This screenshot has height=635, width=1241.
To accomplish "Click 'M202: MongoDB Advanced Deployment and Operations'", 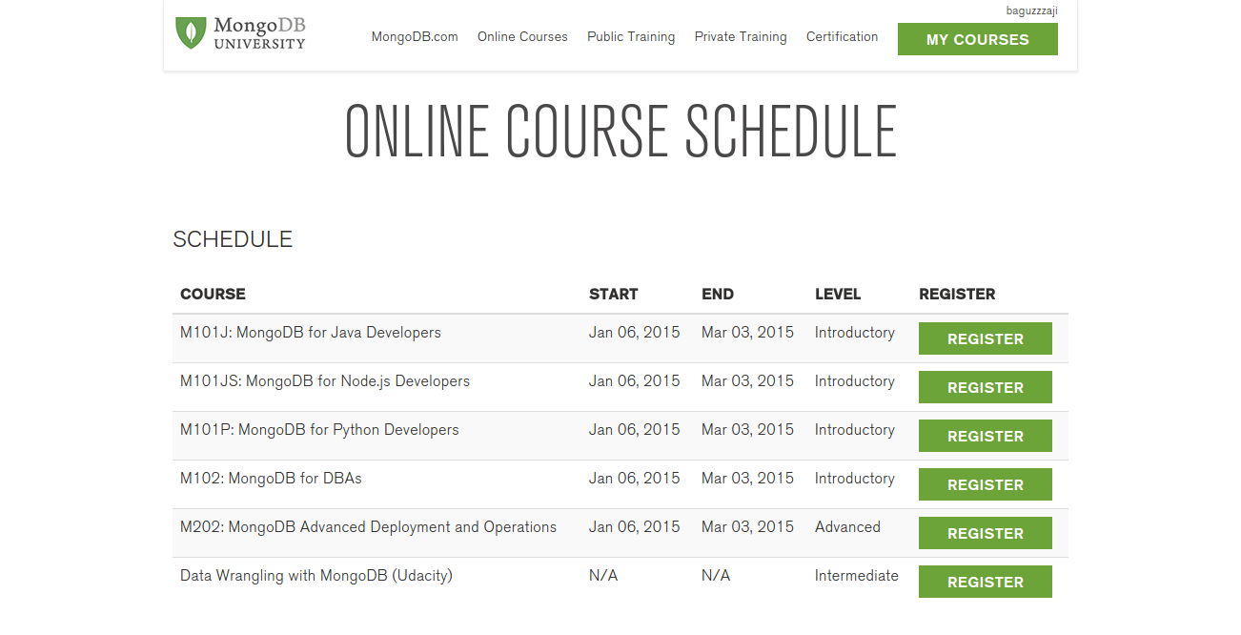I will (x=368, y=527).
